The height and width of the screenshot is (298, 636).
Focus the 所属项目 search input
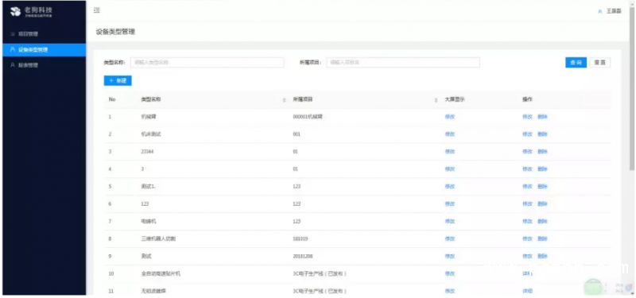pyautogui.click(x=403, y=63)
